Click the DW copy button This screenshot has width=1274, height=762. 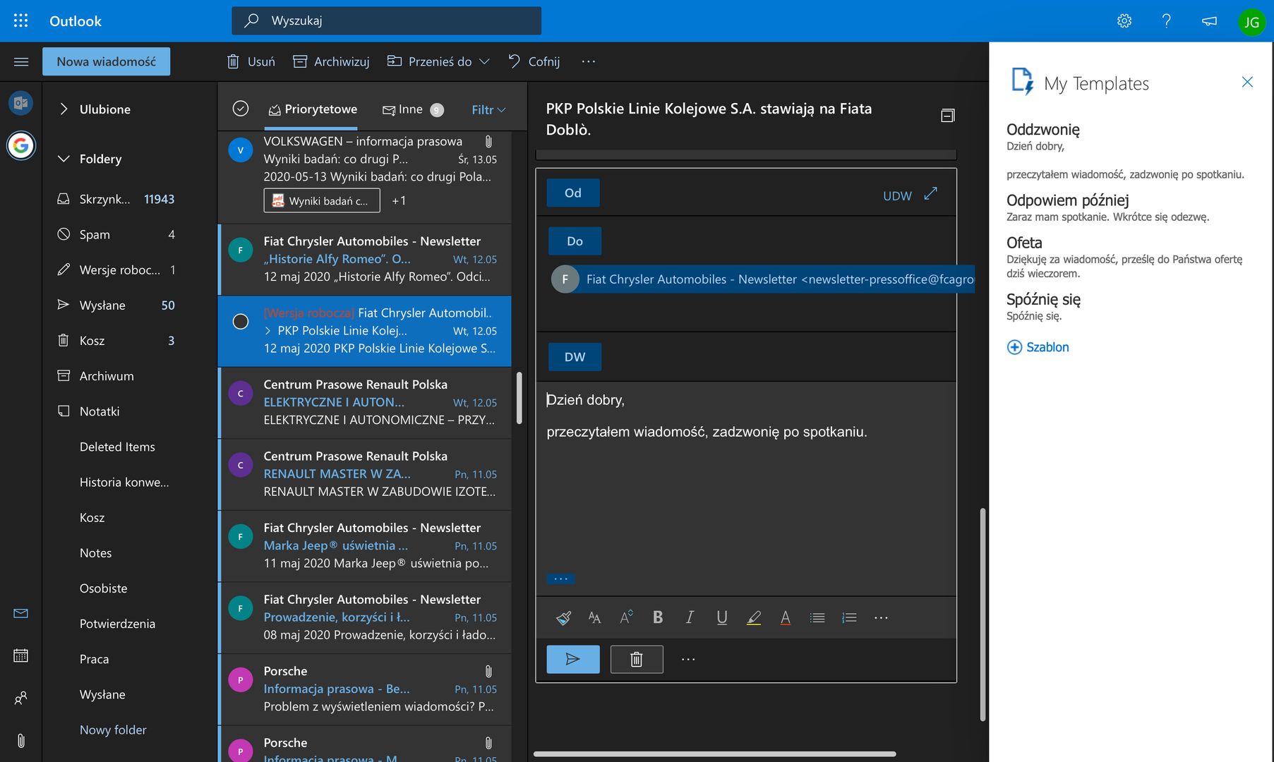click(575, 357)
